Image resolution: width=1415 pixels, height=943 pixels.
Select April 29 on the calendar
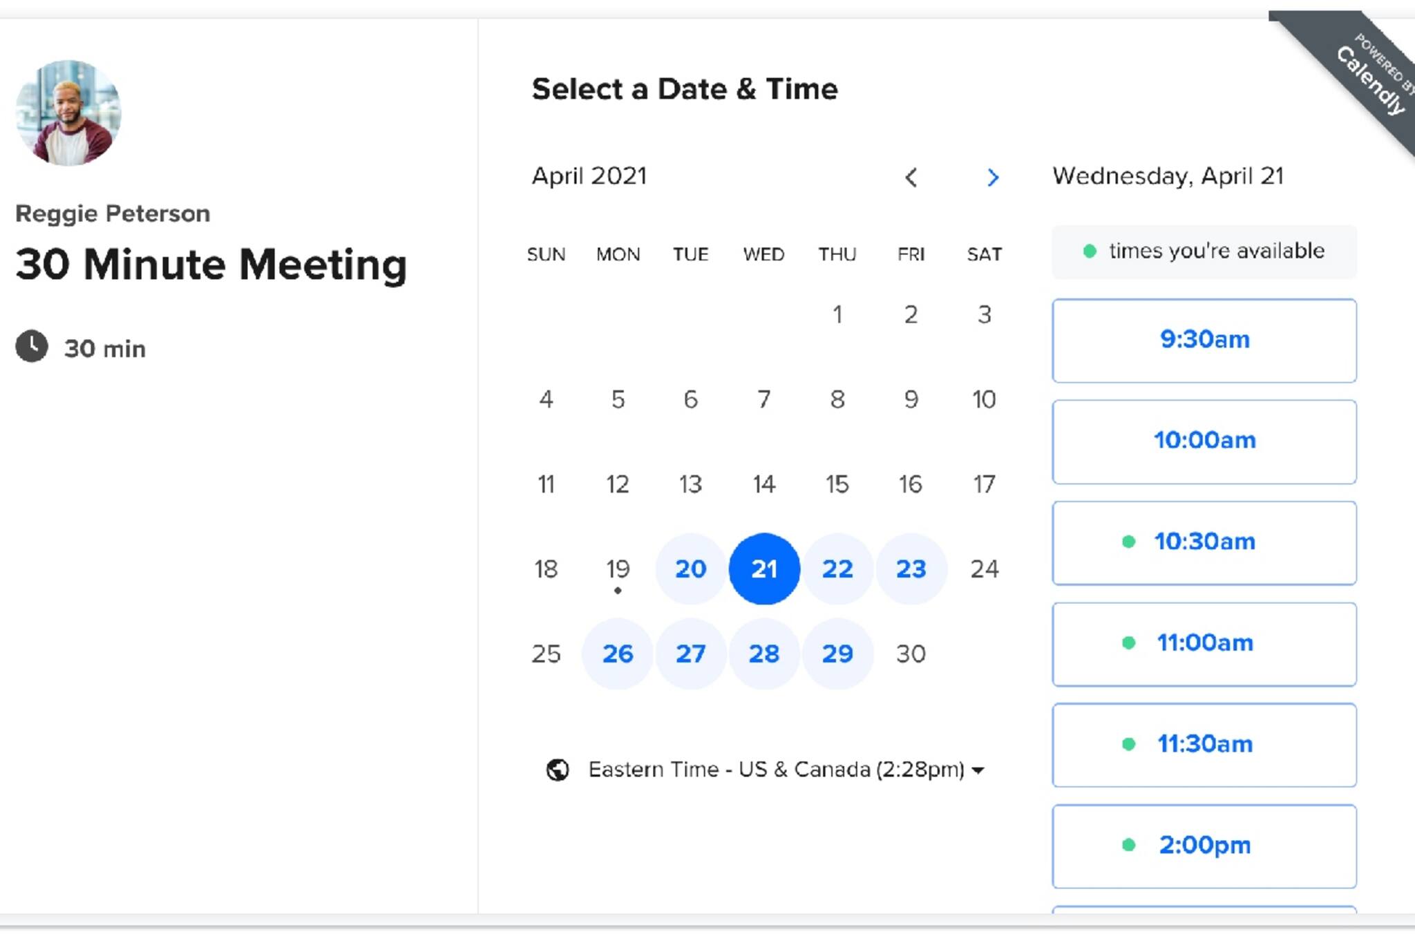point(837,654)
